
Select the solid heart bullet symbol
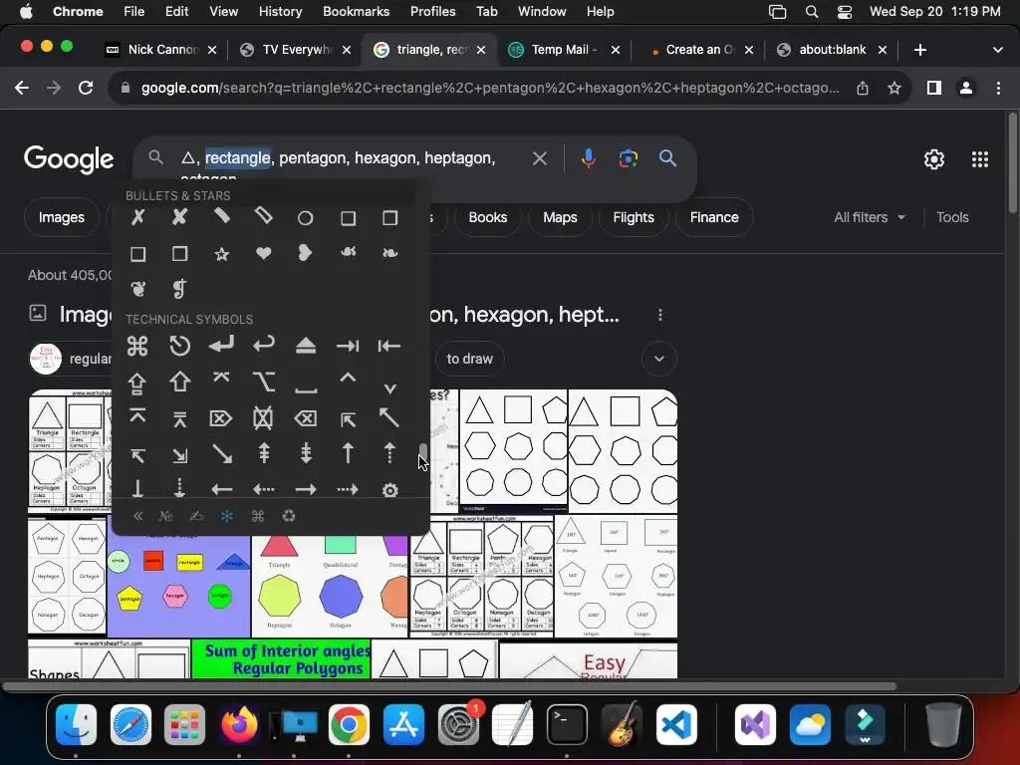(x=263, y=253)
